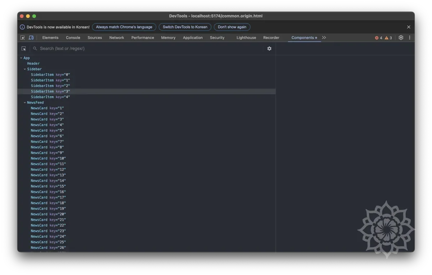Click the red error count icon
This screenshot has height=275, width=432.
click(x=377, y=38)
